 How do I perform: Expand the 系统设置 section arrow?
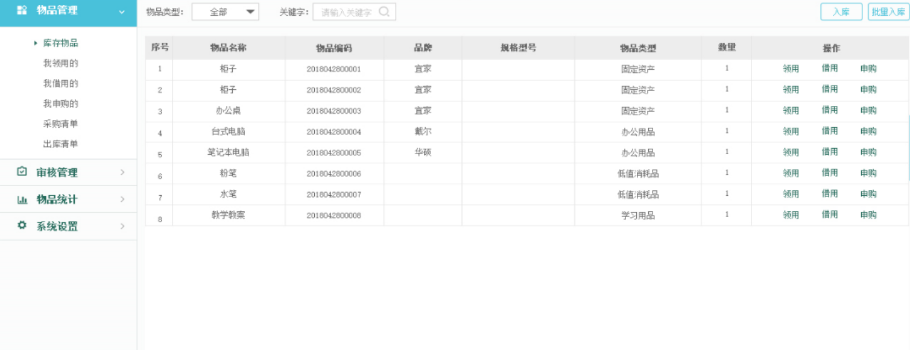(122, 227)
